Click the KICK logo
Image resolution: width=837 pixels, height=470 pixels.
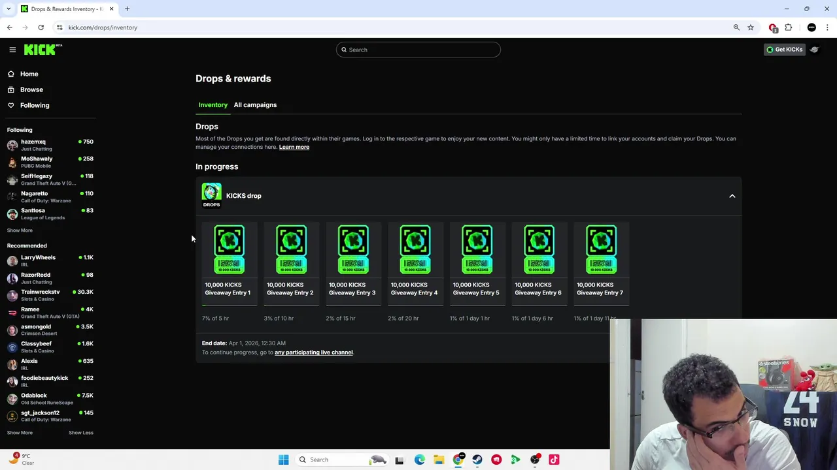[x=43, y=50]
